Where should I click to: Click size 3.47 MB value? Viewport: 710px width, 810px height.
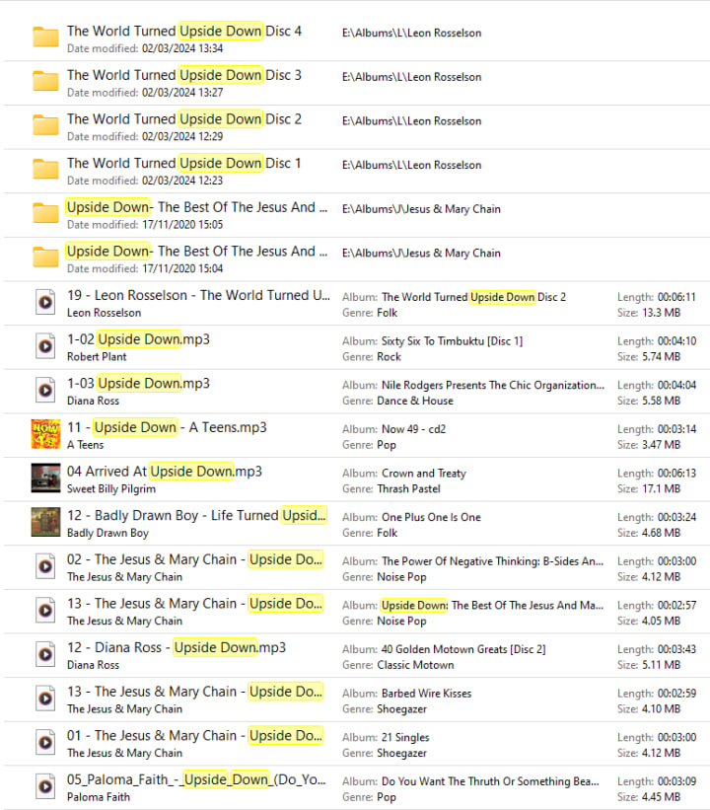(661, 445)
